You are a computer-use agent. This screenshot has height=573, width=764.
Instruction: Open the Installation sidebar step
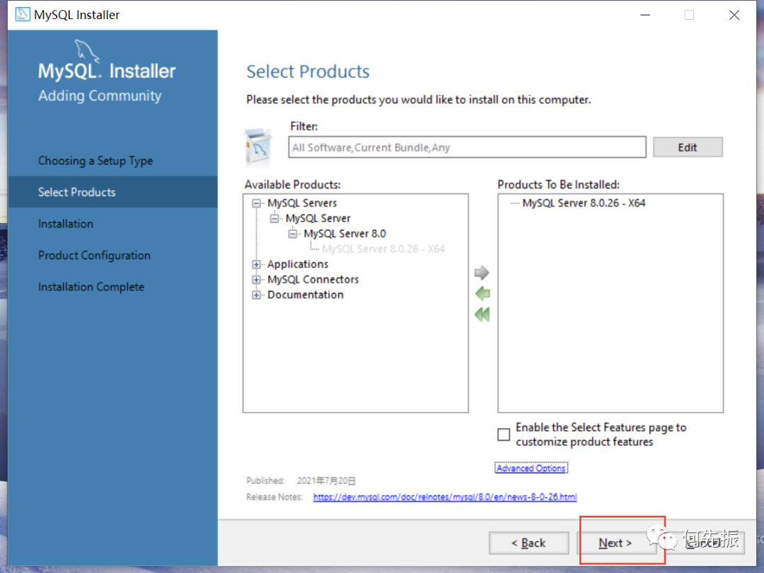66,224
